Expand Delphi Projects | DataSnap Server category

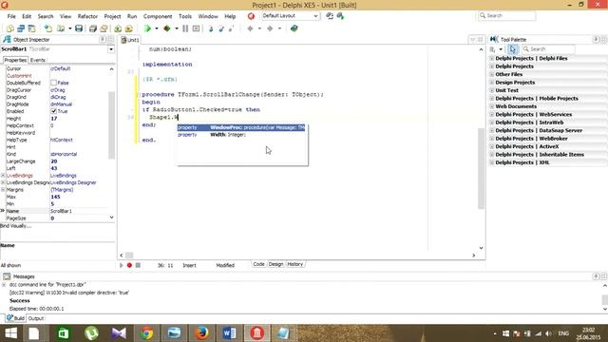tap(492, 130)
